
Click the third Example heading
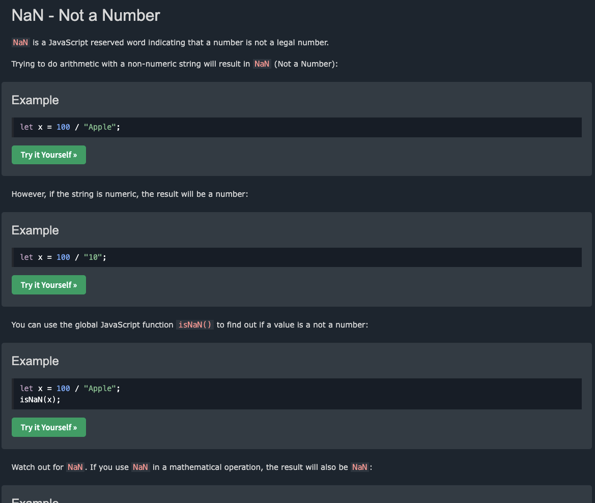point(35,361)
